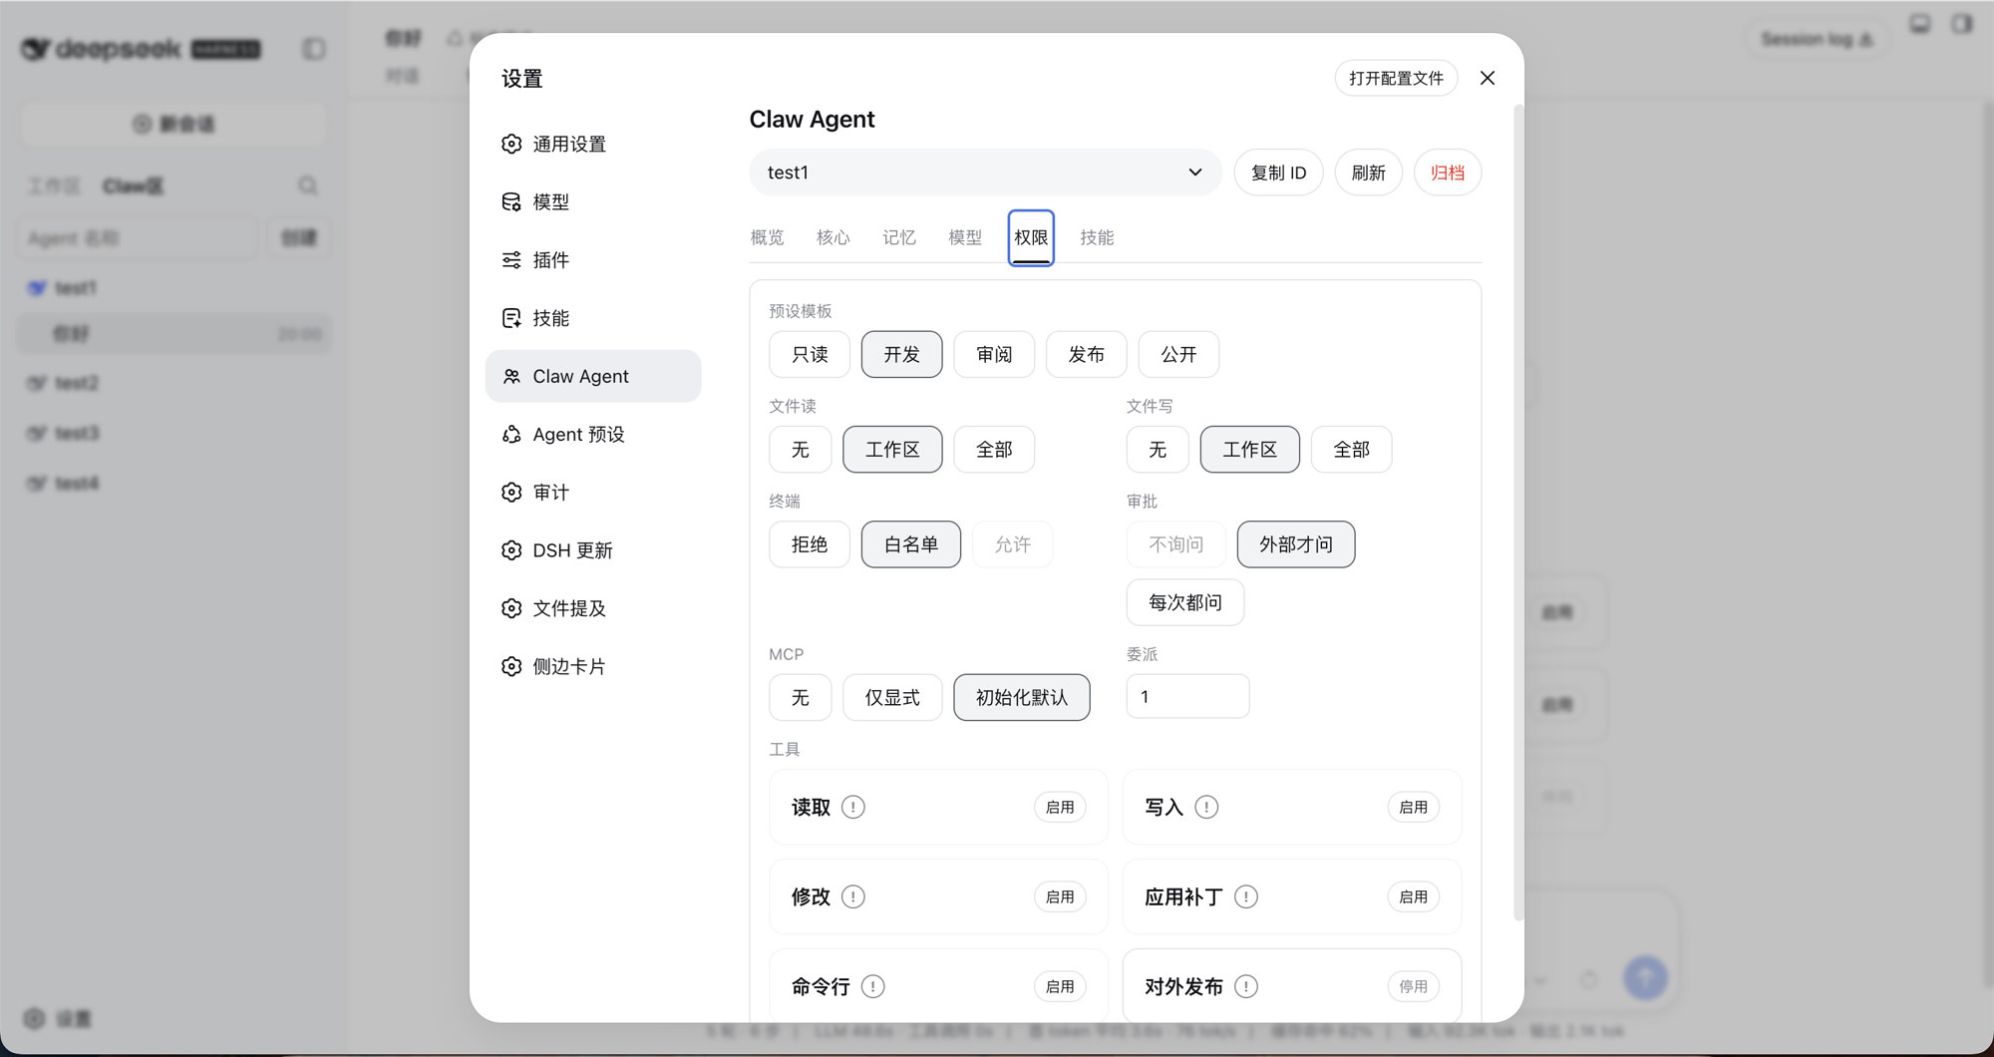Screen dimensions: 1994x1057
Task: Toggle the 读取 tool 启用 switch
Action: pyautogui.click(x=1060, y=807)
